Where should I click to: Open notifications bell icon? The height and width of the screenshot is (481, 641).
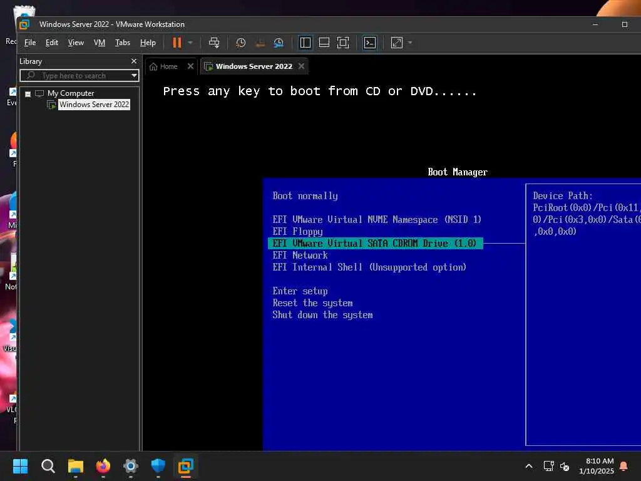pos(624,466)
